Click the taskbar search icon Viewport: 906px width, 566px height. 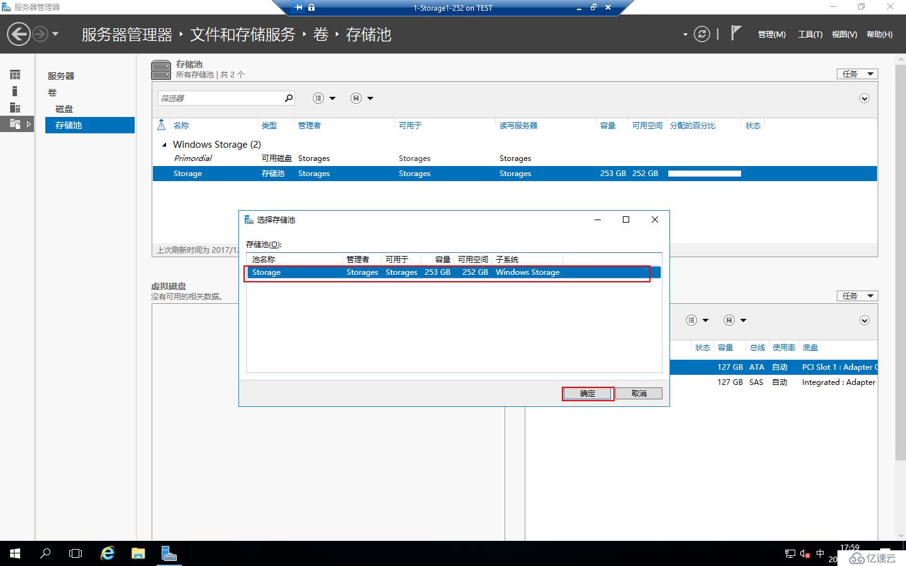(45, 553)
